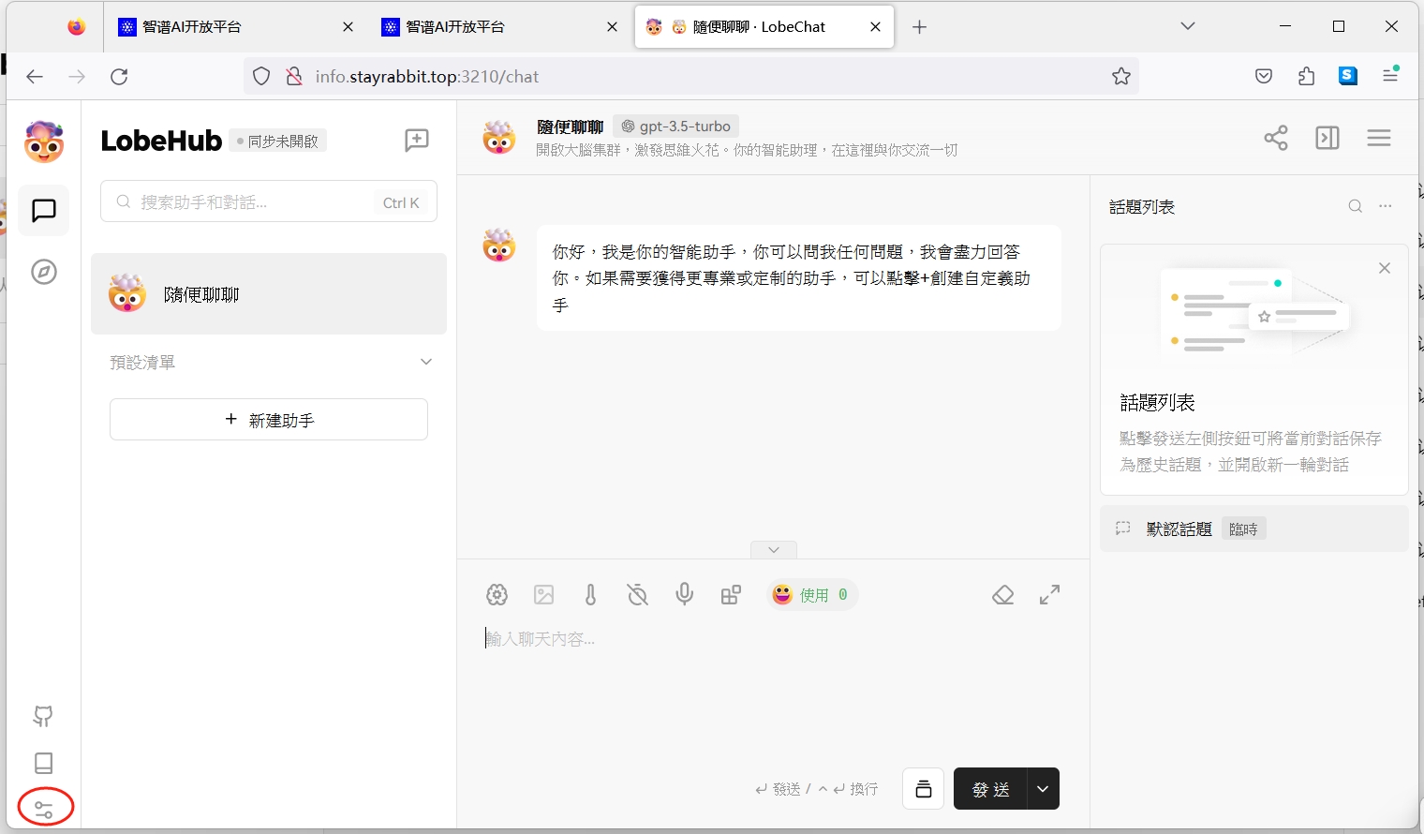Open plugins blocks icon
Viewport: 1424px width, 834px height.
[x=732, y=595]
